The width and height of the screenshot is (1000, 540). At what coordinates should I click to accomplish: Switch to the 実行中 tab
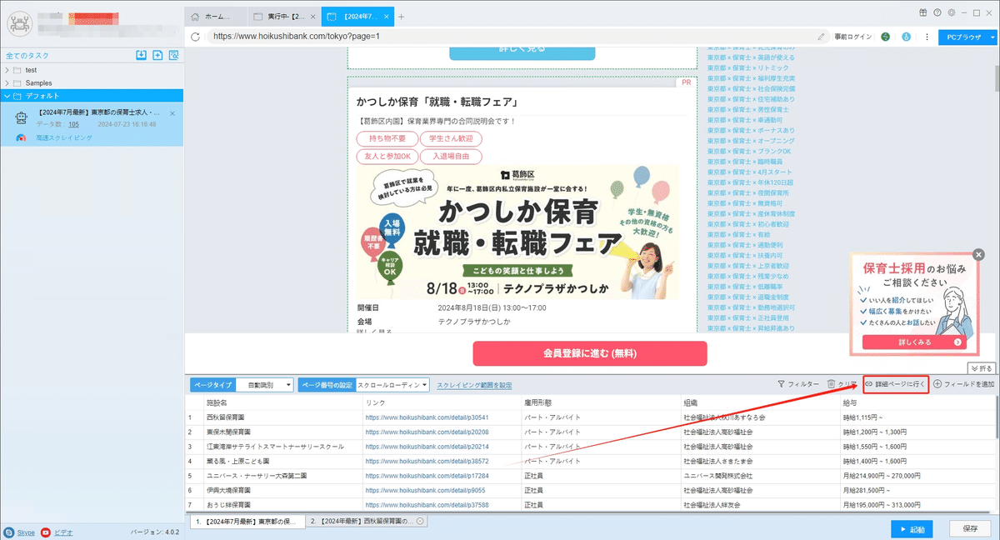284,17
